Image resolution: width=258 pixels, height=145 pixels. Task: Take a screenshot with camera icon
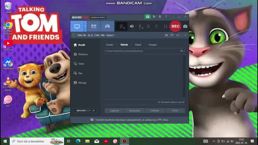point(185,26)
